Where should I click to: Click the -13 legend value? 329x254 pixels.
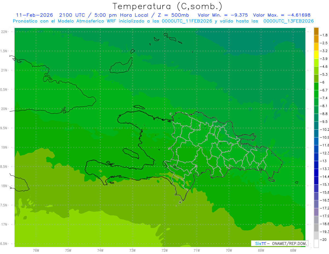(323, 161)
